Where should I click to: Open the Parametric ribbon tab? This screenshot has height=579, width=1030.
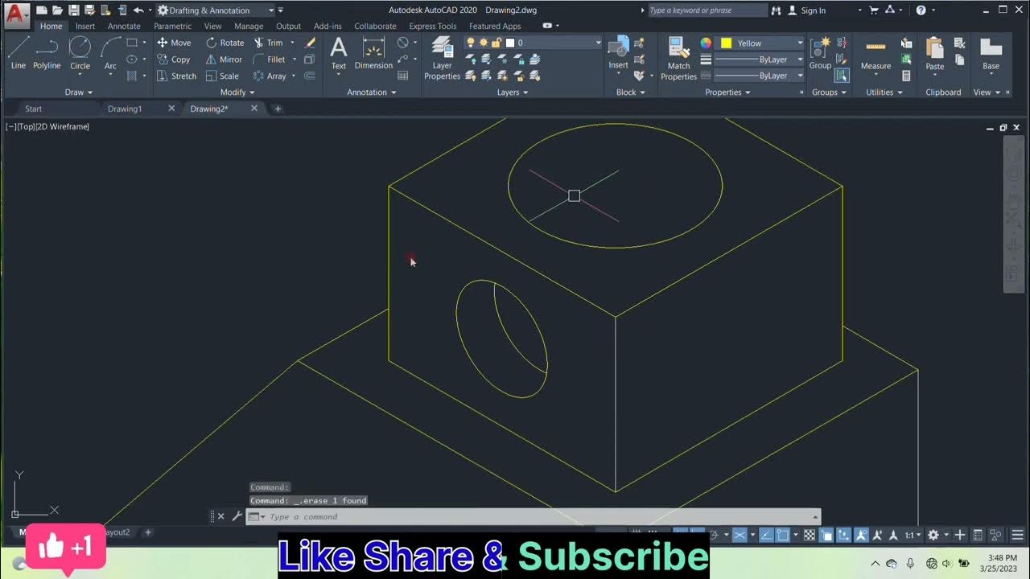click(173, 26)
